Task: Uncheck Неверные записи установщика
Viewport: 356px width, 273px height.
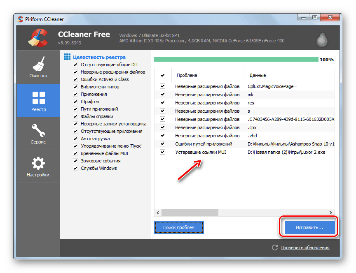Action: [75, 124]
